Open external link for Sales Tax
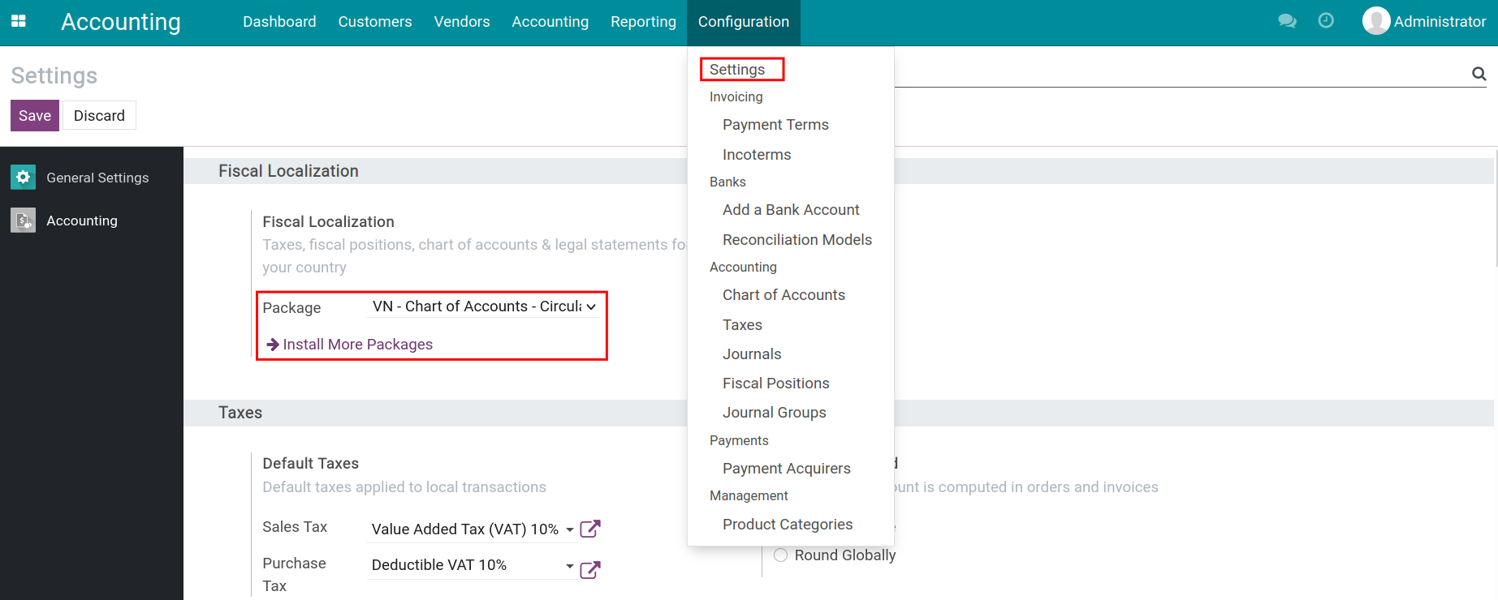Screen dimensions: 1498x600 (590, 529)
